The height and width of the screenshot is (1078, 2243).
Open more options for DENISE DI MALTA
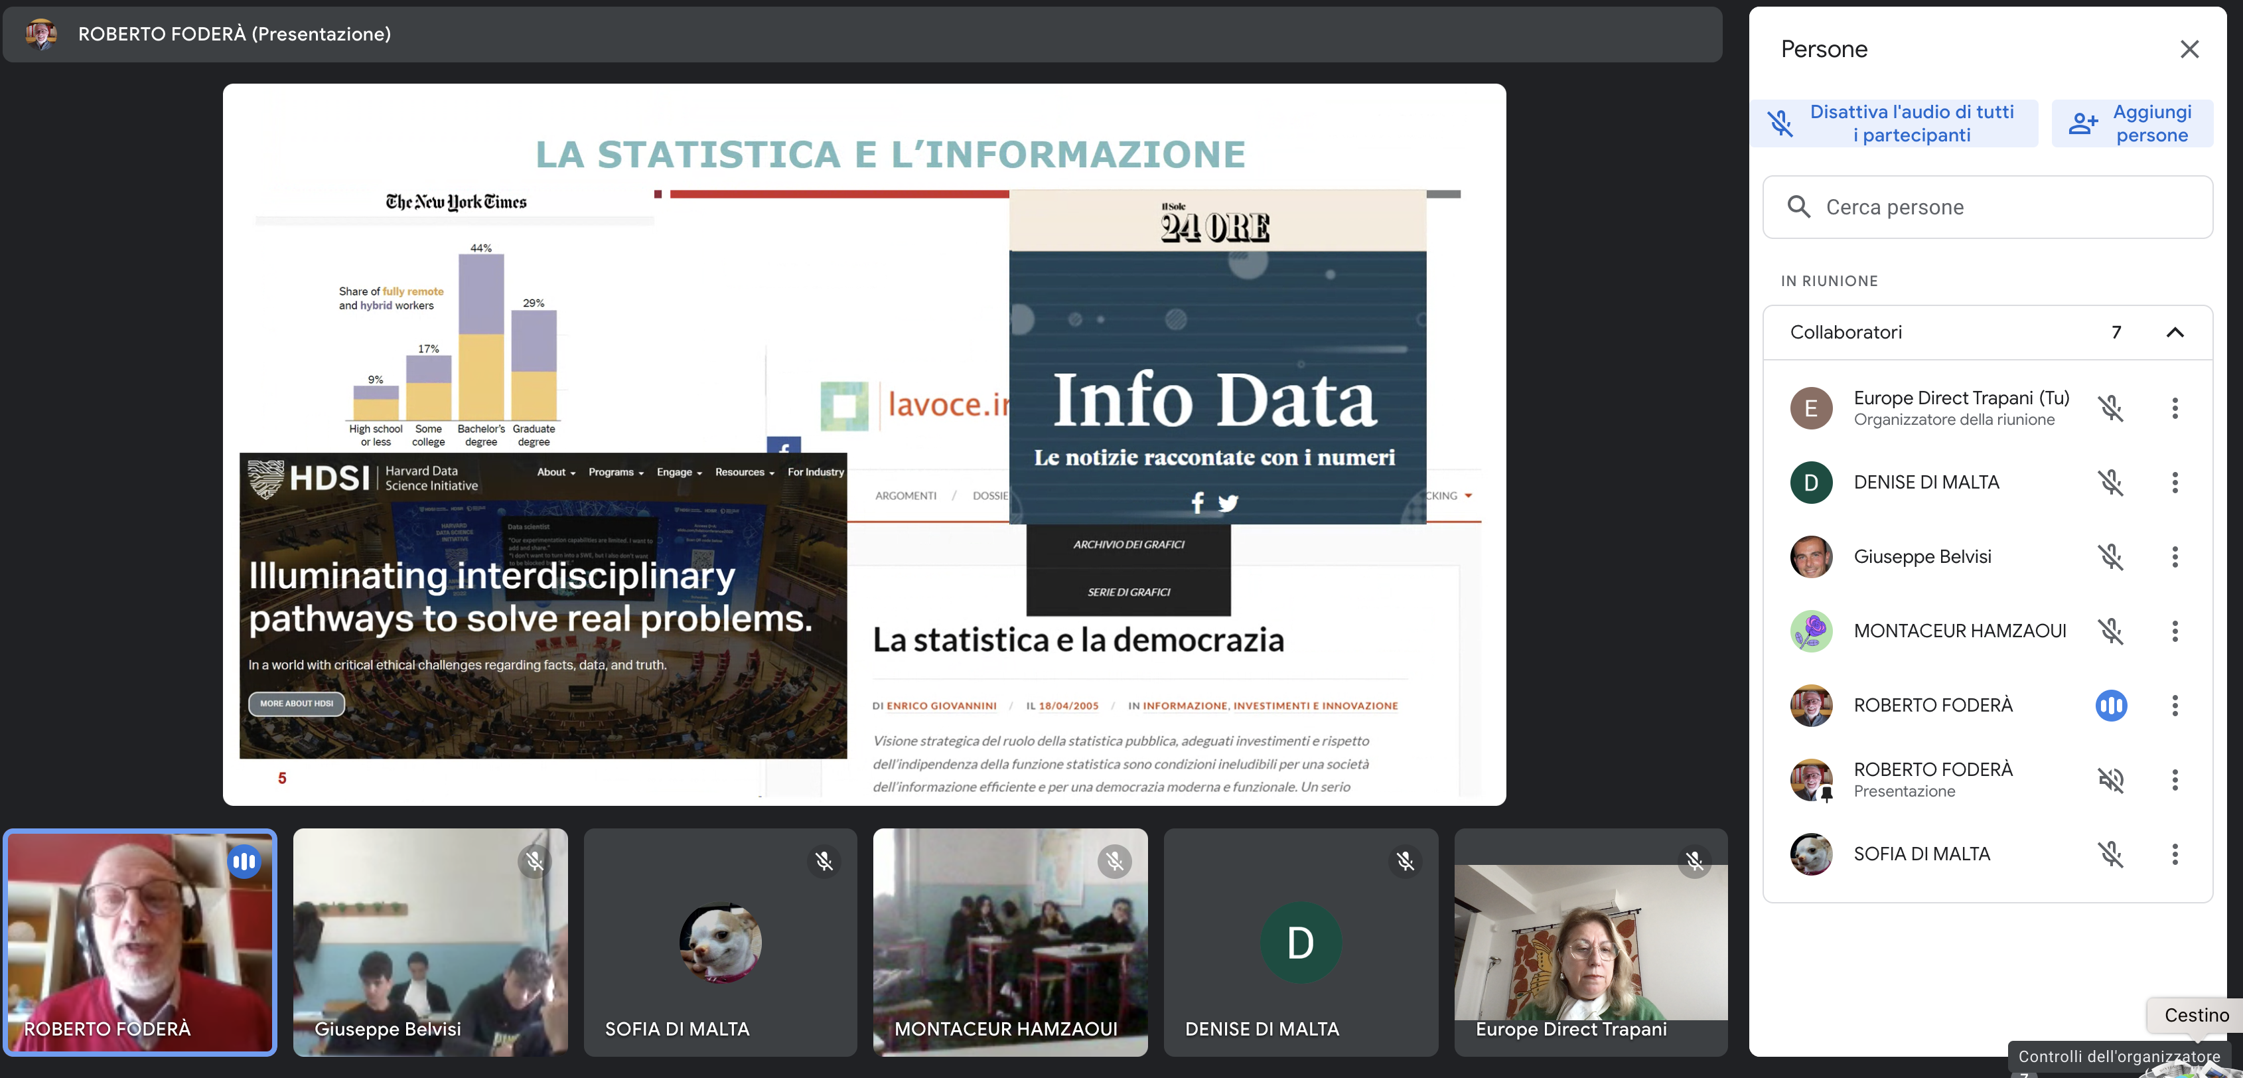2175,481
